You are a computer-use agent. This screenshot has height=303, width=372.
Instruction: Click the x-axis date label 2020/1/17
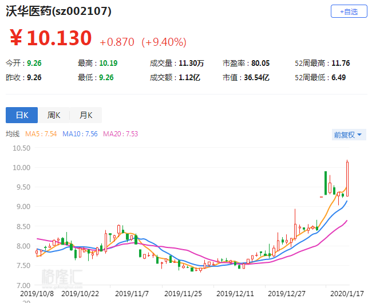point(347,294)
